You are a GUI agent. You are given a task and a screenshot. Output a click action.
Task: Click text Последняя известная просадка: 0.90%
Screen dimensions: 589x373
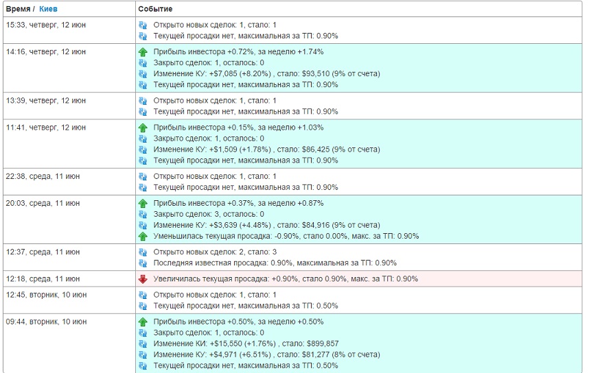pyautogui.click(x=223, y=263)
